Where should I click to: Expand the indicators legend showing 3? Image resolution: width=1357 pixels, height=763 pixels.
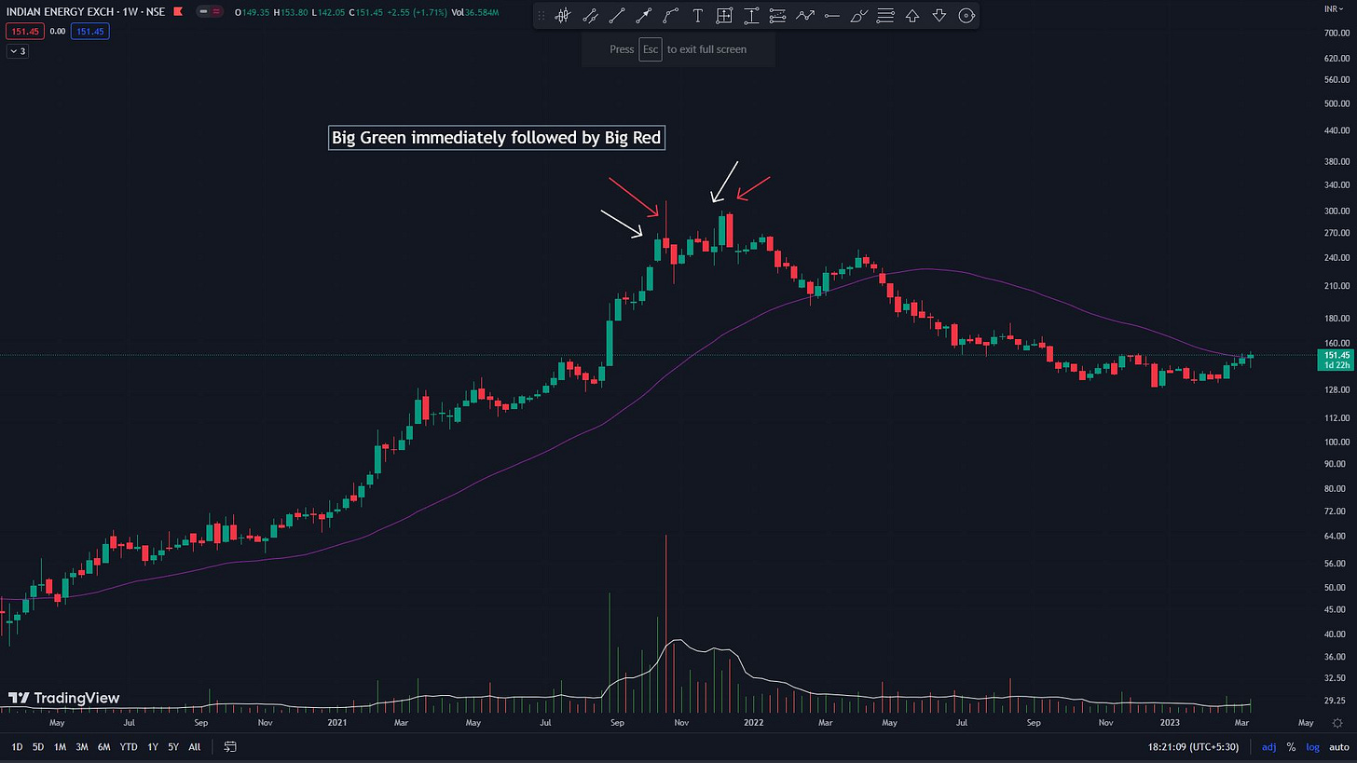pos(18,51)
